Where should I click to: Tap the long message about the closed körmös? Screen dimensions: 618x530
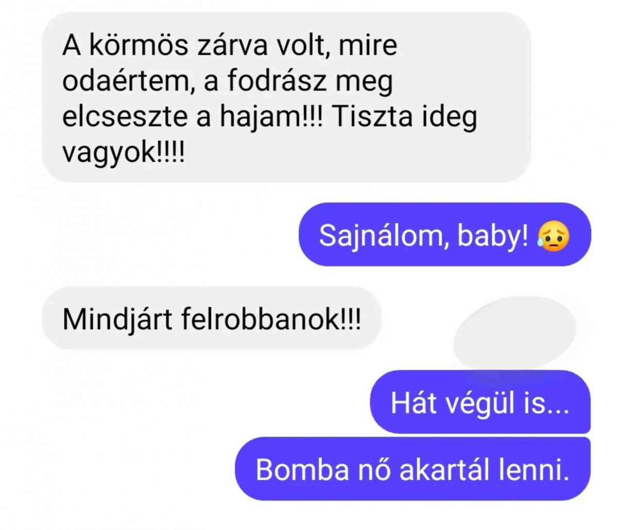click(x=286, y=97)
